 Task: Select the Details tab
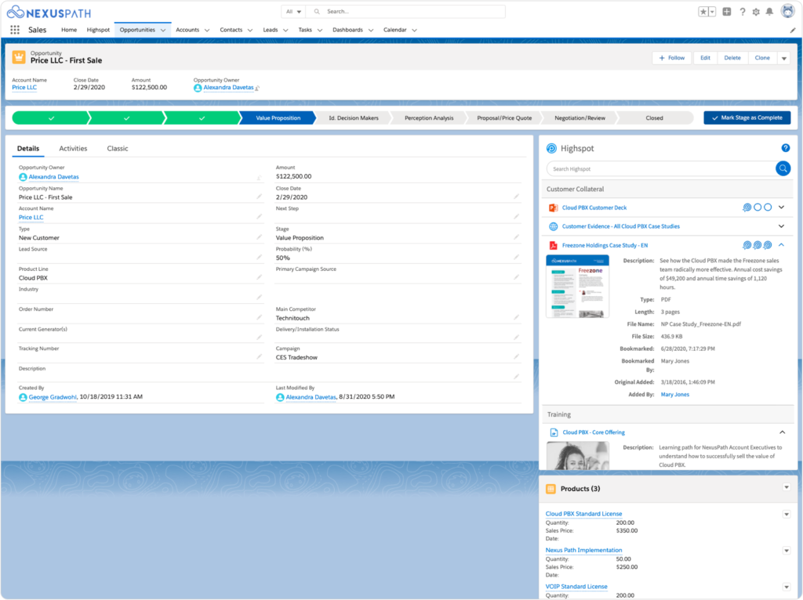(28, 148)
